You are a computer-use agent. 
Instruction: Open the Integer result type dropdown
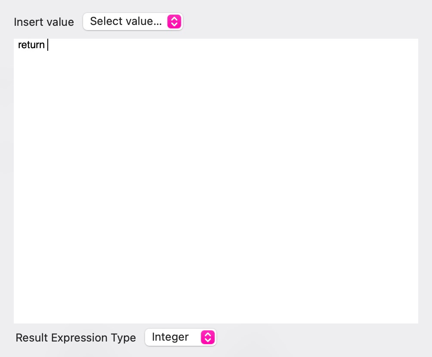180,337
